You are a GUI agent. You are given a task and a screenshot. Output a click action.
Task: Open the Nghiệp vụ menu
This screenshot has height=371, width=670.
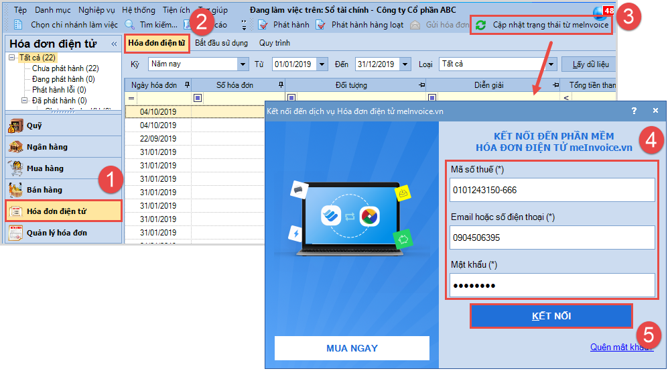coord(96,10)
